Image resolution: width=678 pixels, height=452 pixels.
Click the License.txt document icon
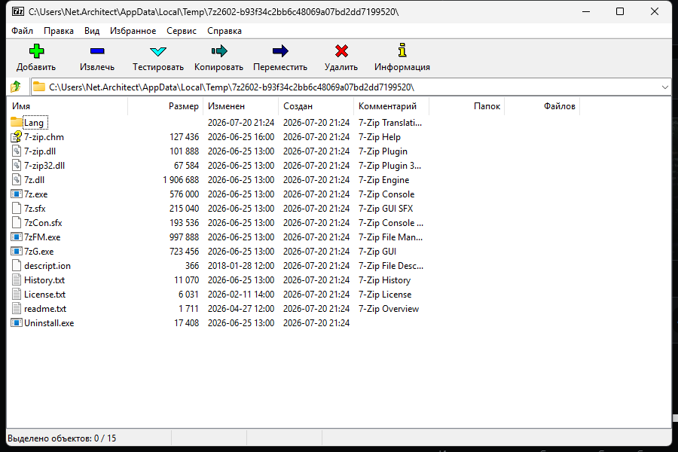tap(17, 294)
